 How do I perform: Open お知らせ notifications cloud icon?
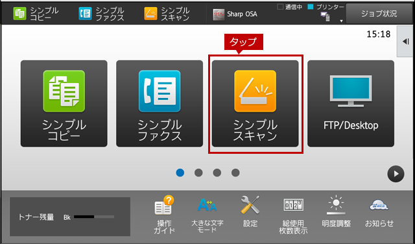379,213
